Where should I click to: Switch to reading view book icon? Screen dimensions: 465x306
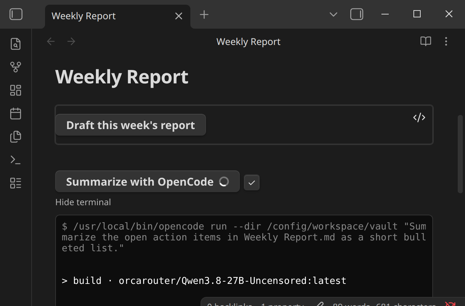click(x=426, y=41)
